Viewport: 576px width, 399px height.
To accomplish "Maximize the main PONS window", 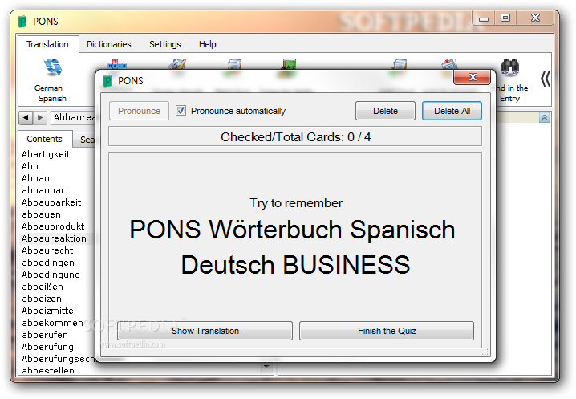I will (x=505, y=18).
